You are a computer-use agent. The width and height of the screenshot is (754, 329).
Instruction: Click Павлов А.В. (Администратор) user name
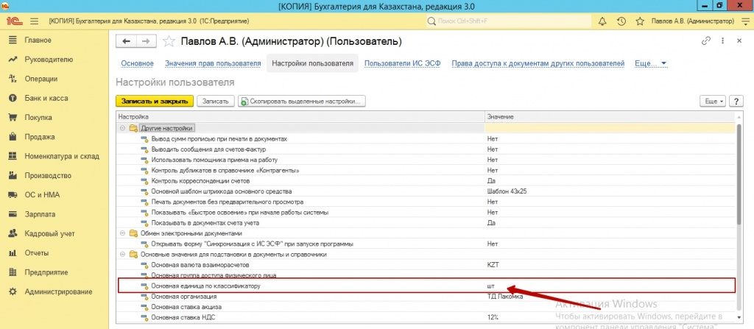coord(692,21)
